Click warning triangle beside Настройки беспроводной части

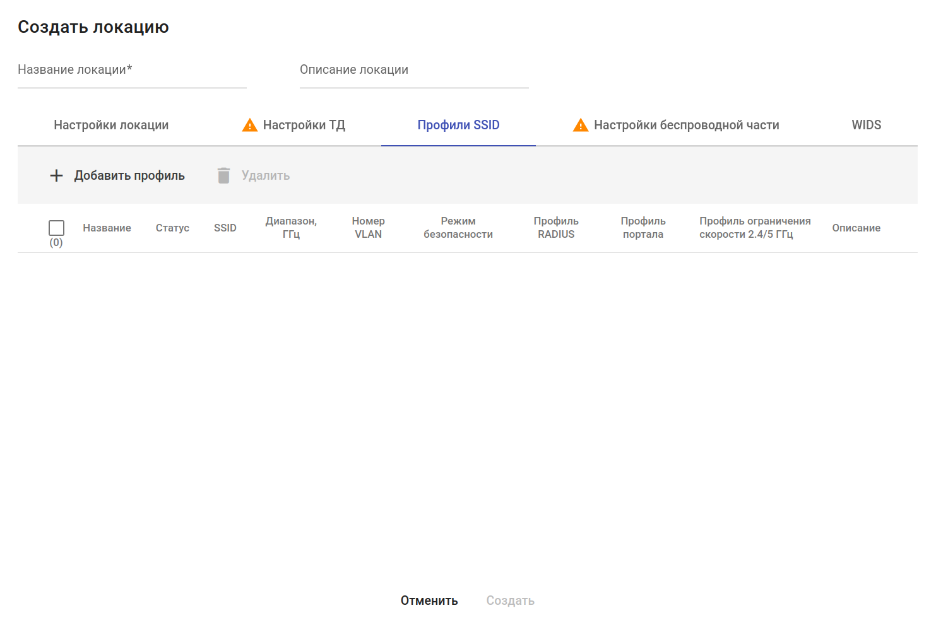(x=581, y=125)
